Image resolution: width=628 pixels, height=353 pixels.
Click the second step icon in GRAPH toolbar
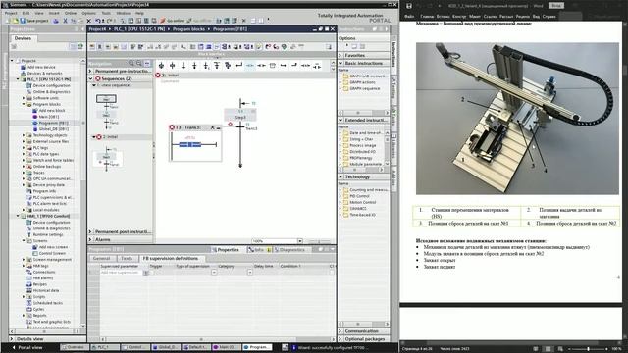pyautogui.click(x=173, y=66)
